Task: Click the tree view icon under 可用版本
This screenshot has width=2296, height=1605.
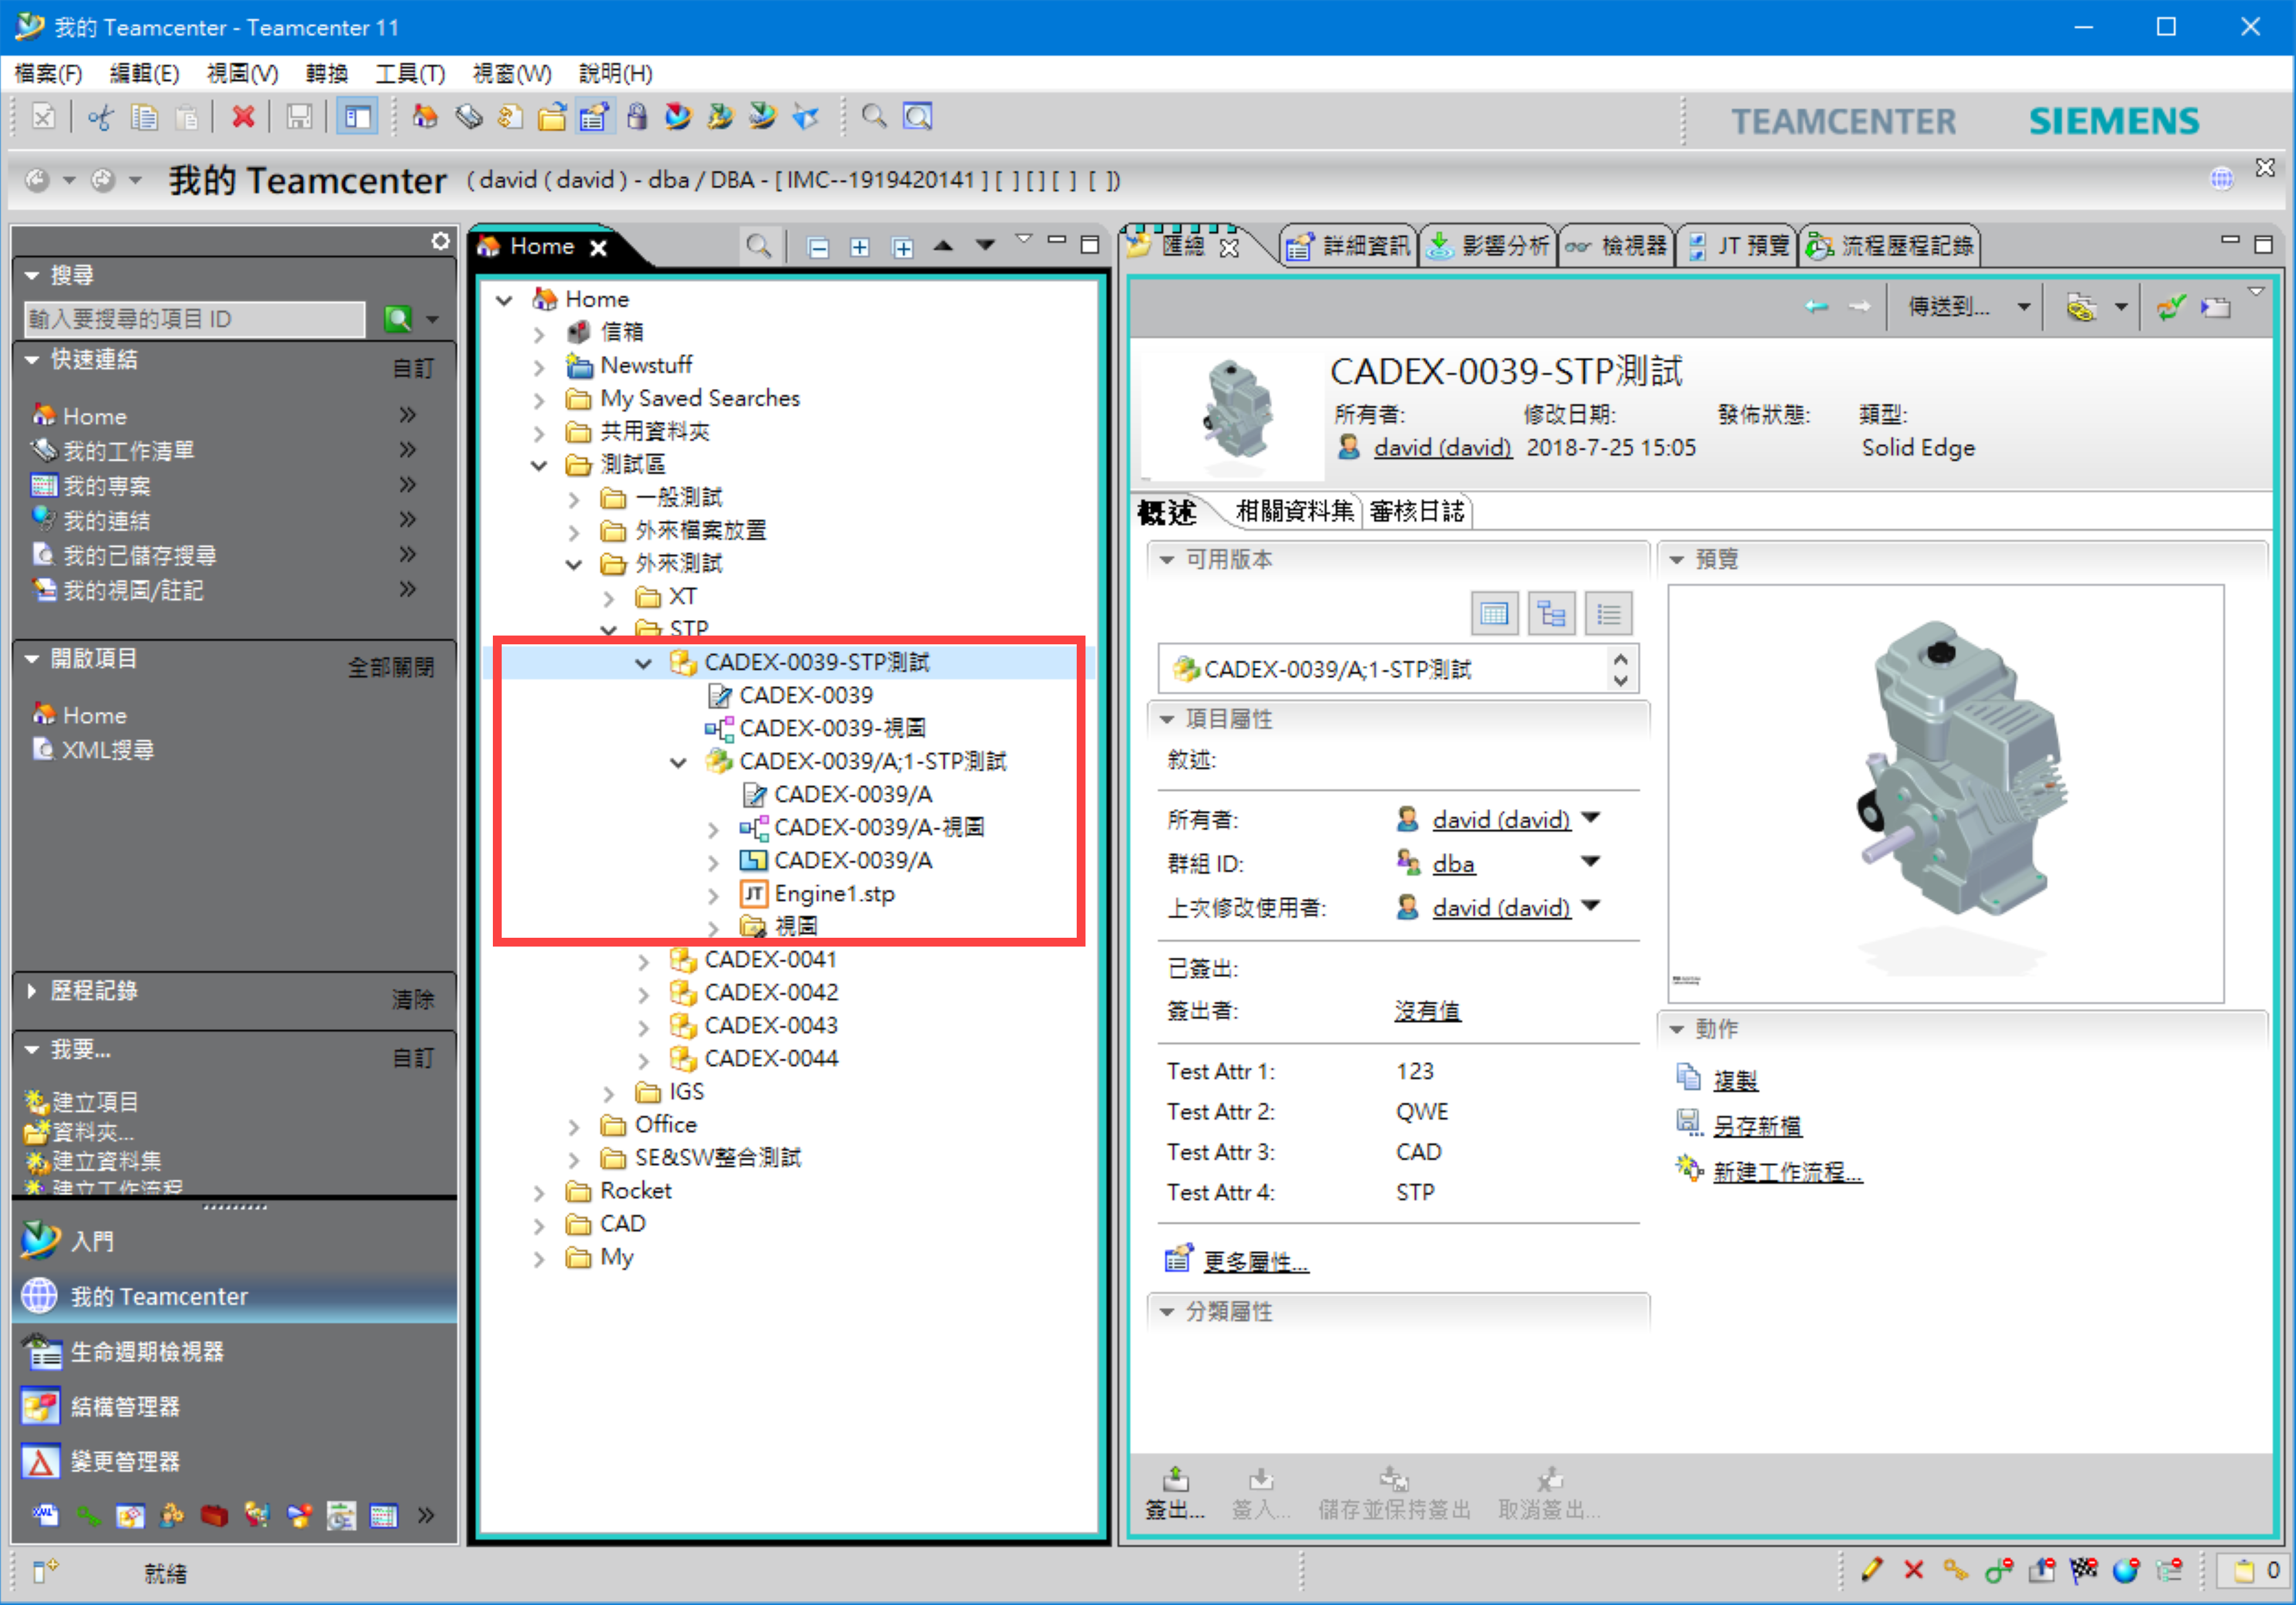Action: point(1552,614)
